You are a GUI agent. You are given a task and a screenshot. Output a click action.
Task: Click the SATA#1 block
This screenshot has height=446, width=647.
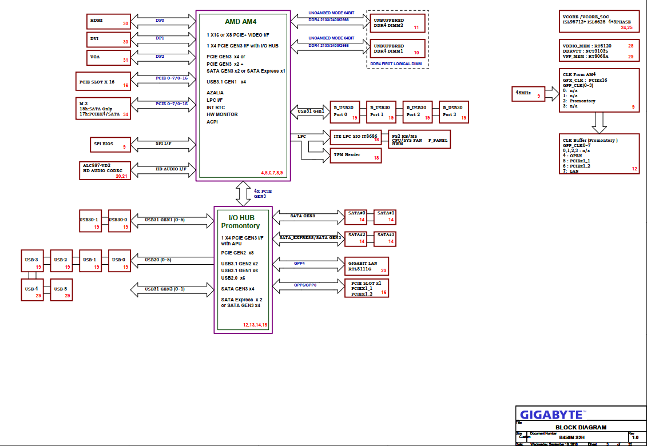(385, 217)
